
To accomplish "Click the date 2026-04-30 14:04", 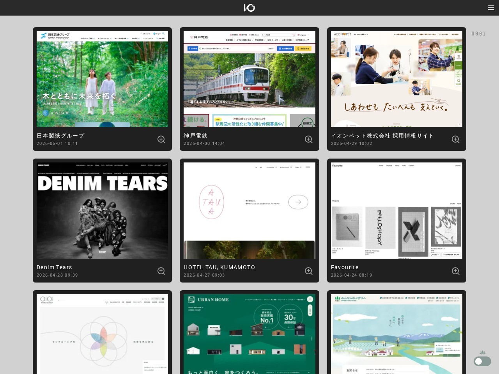I will 204,143.
